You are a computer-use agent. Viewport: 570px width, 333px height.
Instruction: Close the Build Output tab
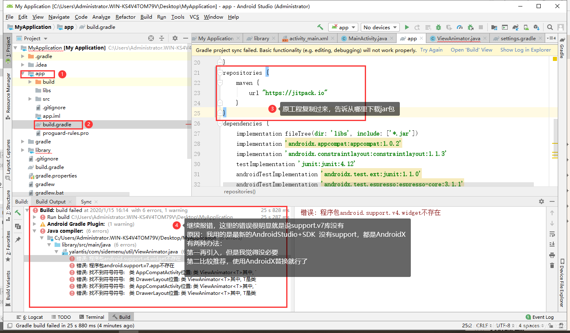(70, 202)
